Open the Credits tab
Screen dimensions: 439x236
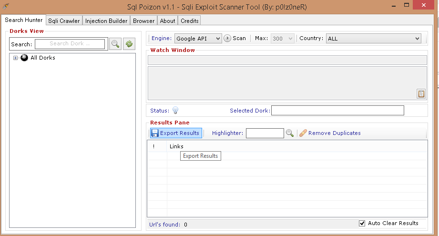tap(190, 21)
